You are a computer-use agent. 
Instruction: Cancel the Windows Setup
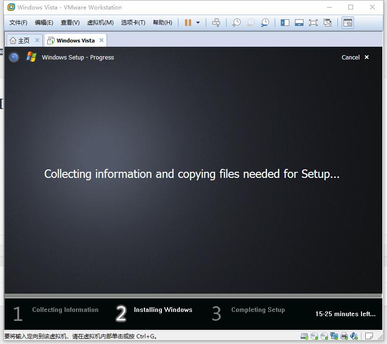tap(355, 57)
